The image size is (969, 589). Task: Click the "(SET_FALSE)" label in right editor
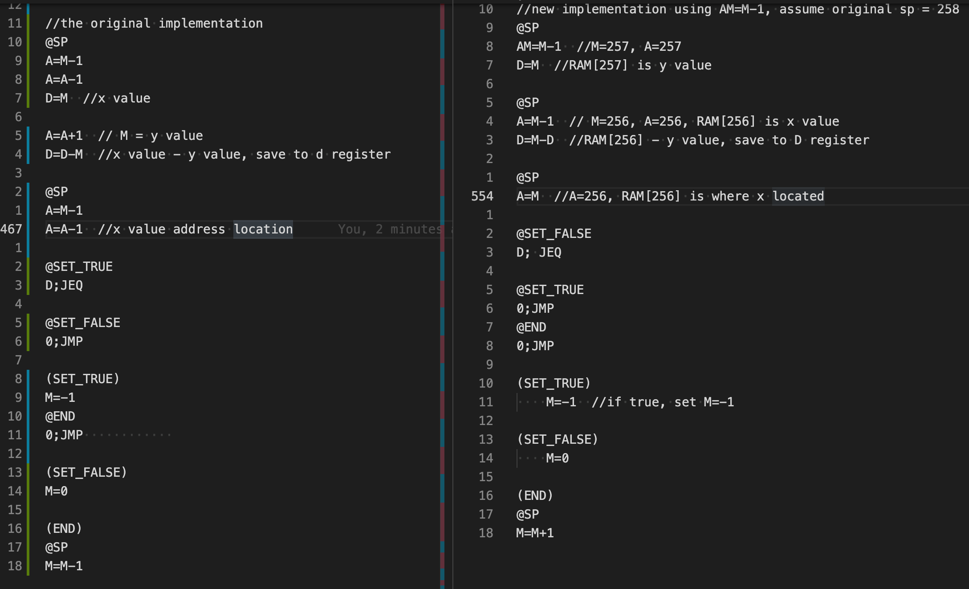coord(558,439)
